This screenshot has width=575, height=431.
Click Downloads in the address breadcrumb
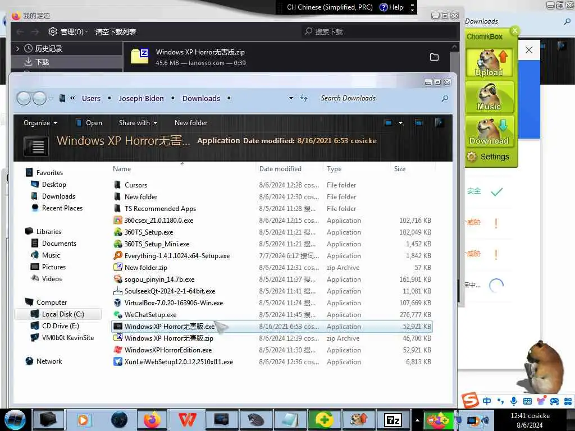202,98
